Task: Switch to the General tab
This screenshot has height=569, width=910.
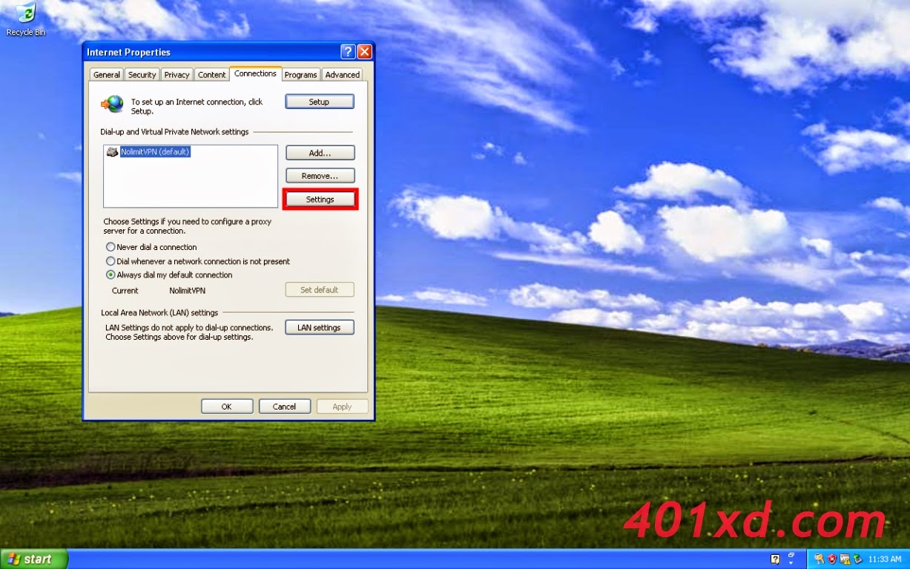Action: (107, 75)
